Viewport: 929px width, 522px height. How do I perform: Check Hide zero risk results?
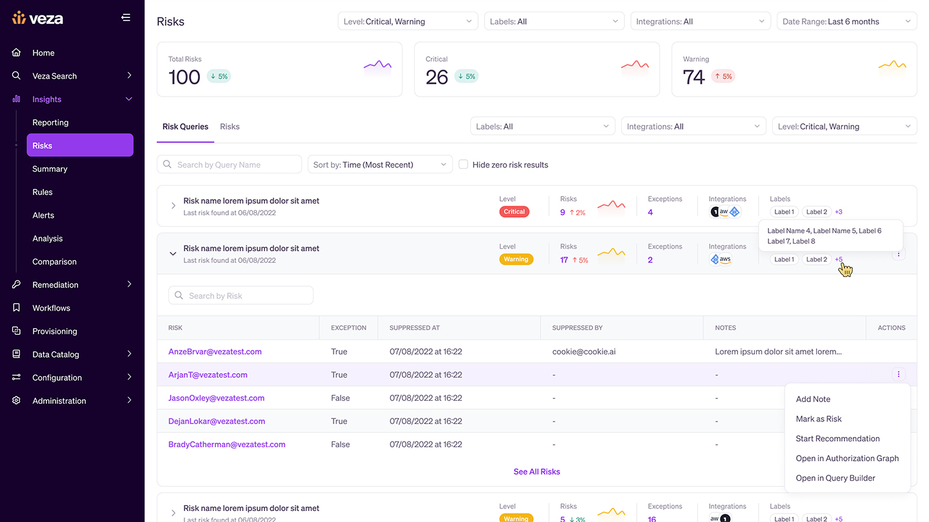tap(463, 164)
